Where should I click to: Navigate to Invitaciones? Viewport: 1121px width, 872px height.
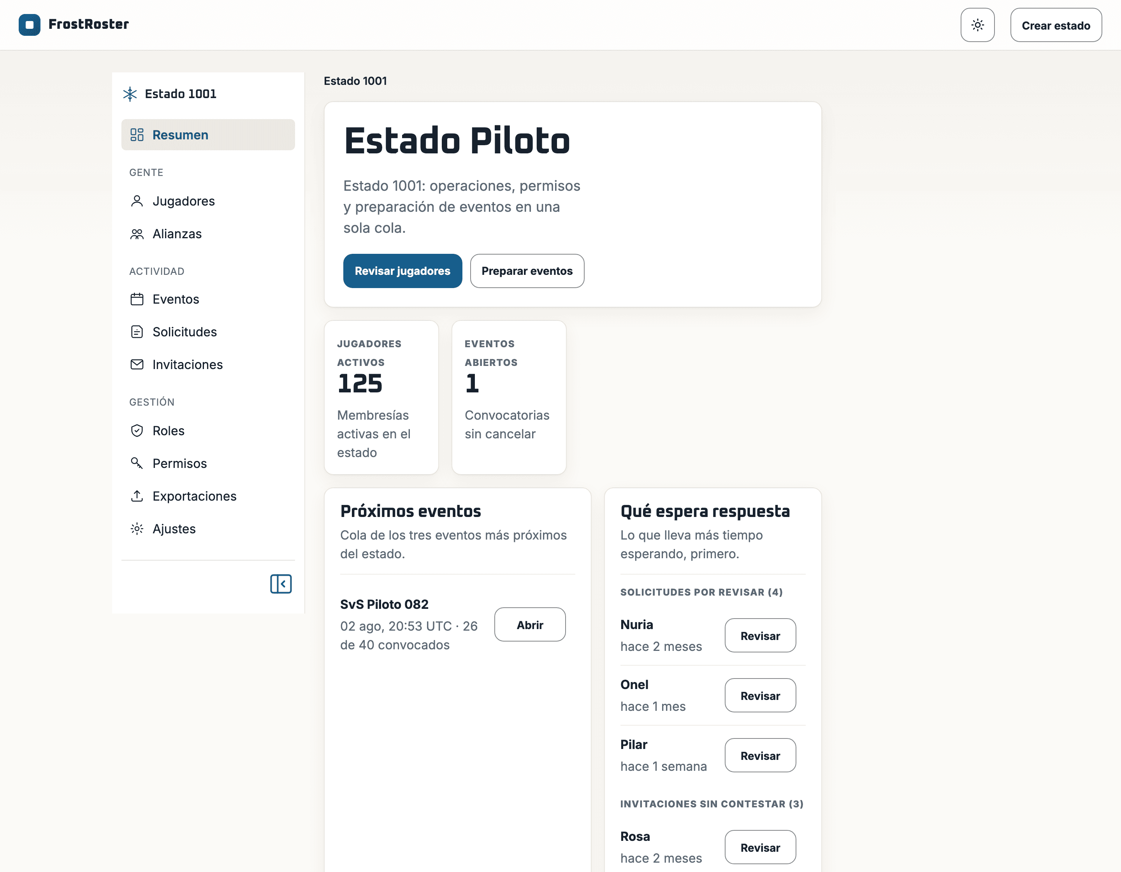[208, 365]
